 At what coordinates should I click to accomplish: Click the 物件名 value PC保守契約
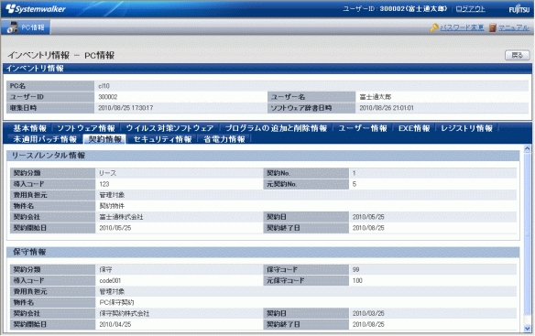[116, 302]
